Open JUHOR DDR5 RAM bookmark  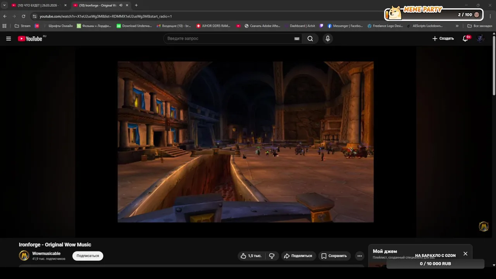214,26
